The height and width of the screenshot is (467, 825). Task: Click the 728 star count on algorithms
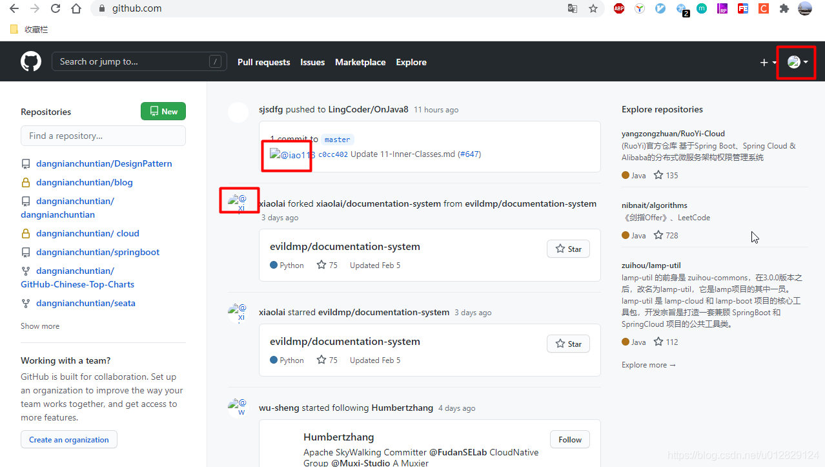coord(666,236)
